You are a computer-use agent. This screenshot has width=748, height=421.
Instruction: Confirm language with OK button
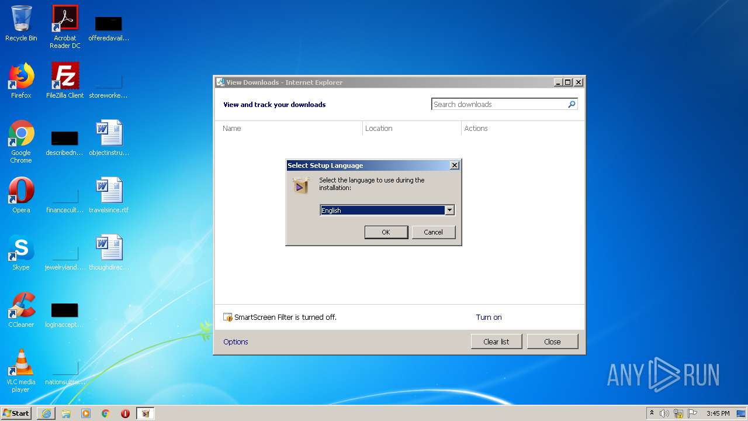(386, 232)
